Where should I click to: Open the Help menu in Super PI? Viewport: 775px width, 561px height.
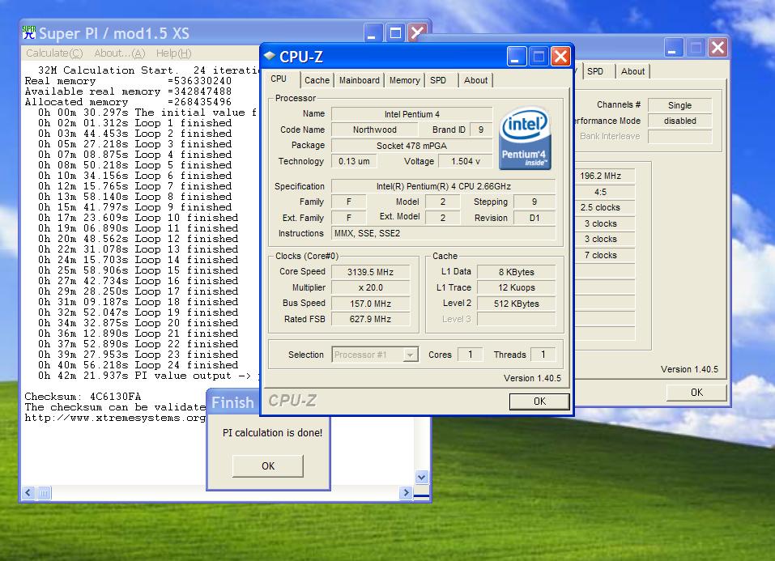(173, 53)
